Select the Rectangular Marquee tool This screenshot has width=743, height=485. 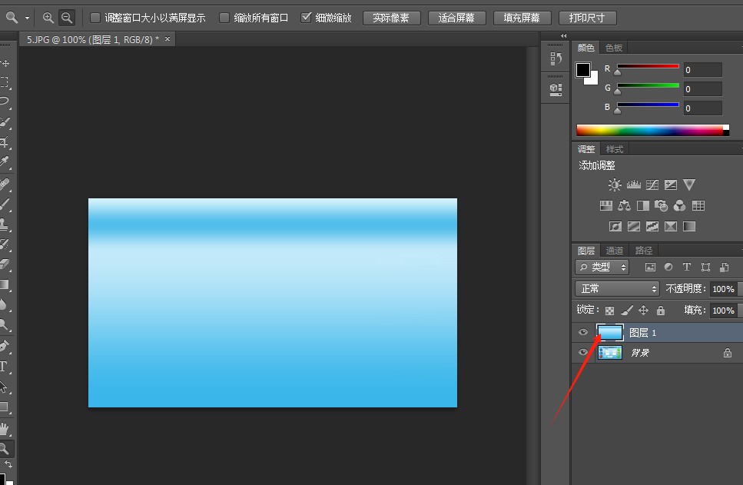click(5, 82)
